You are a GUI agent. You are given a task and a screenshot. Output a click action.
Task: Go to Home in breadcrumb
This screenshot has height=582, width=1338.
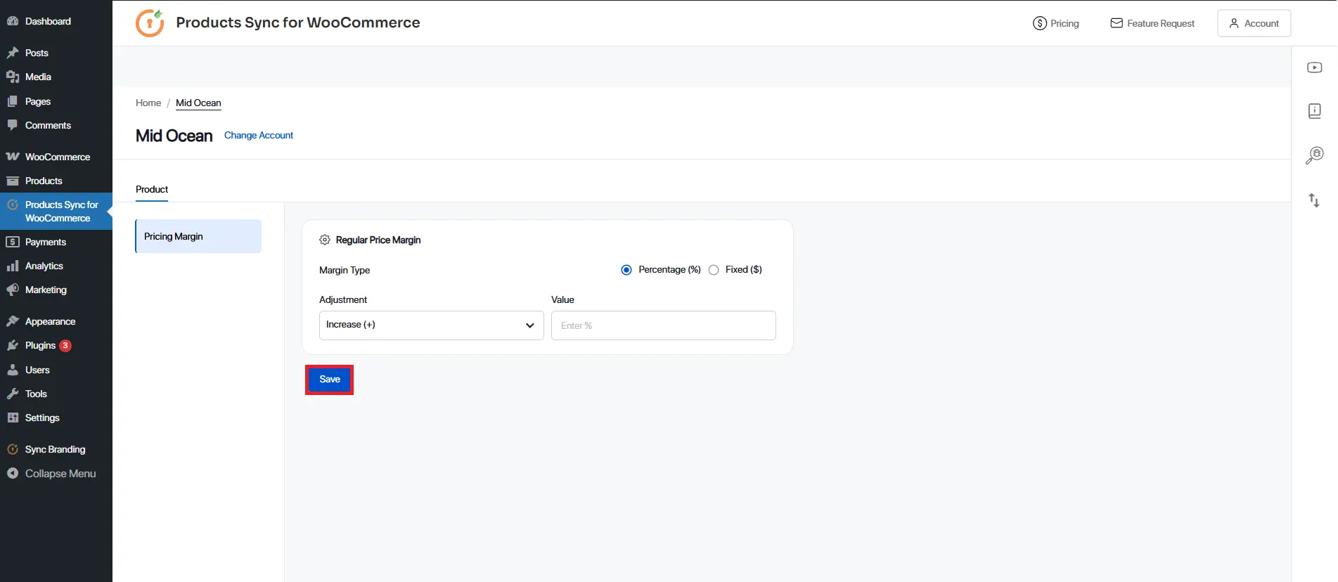click(x=148, y=103)
